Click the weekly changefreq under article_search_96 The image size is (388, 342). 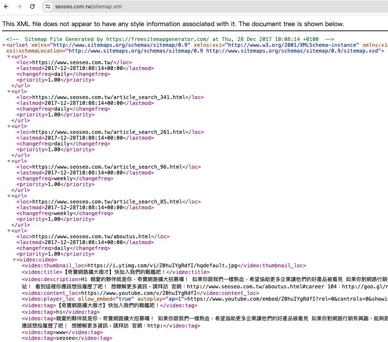click(64, 178)
